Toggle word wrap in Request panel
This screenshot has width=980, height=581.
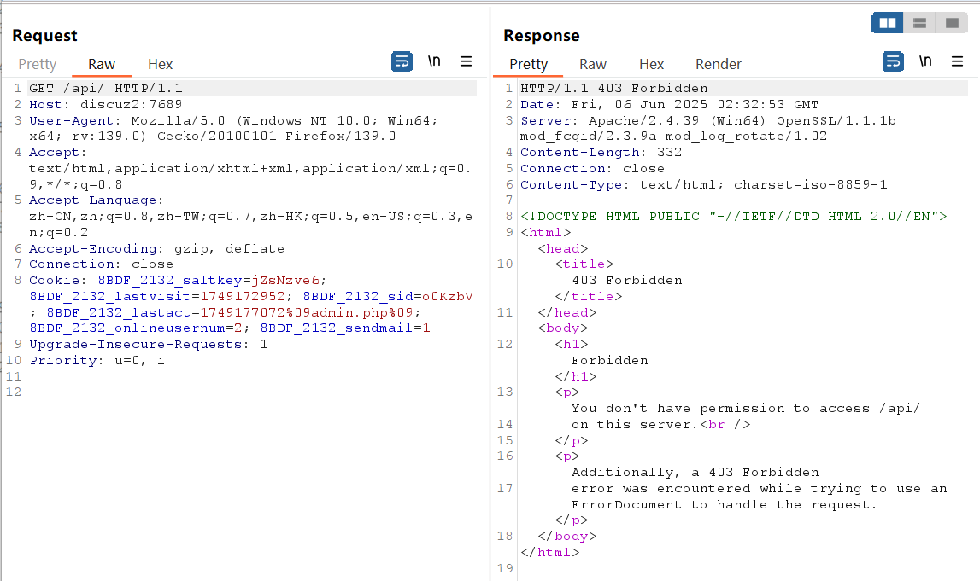click(x=402, y=61)
